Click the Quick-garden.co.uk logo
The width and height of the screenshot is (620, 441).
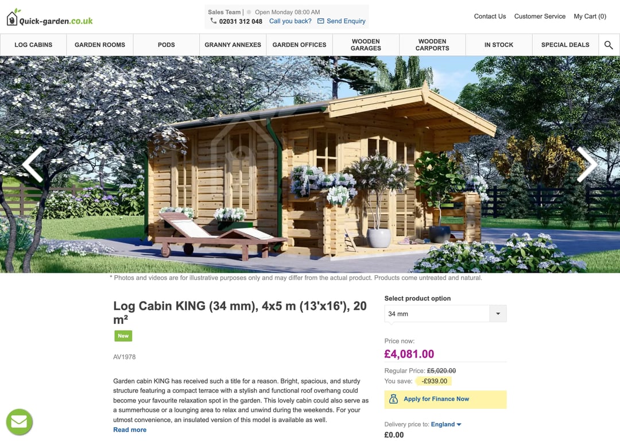(x=50, y=18)
